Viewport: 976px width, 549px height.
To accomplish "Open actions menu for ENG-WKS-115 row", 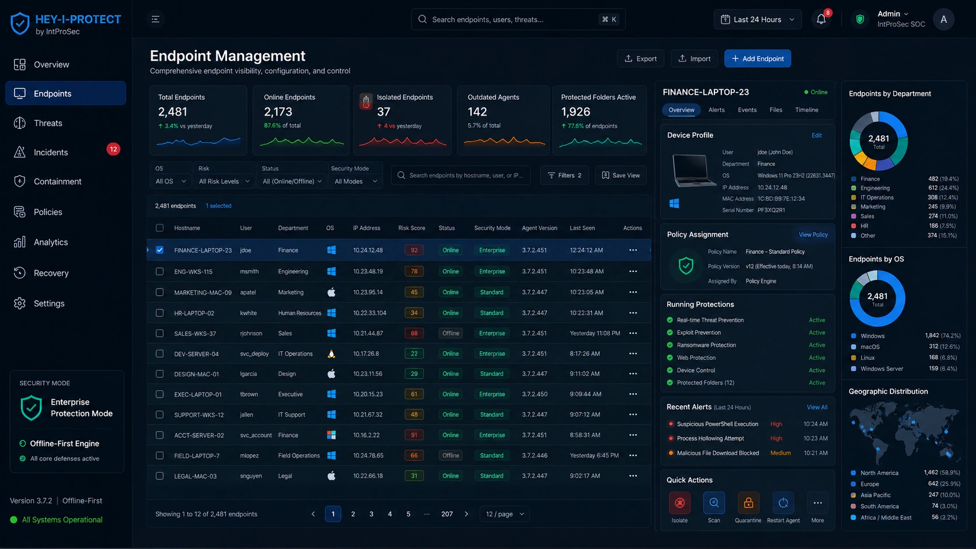I will click(x=633, y=271).
